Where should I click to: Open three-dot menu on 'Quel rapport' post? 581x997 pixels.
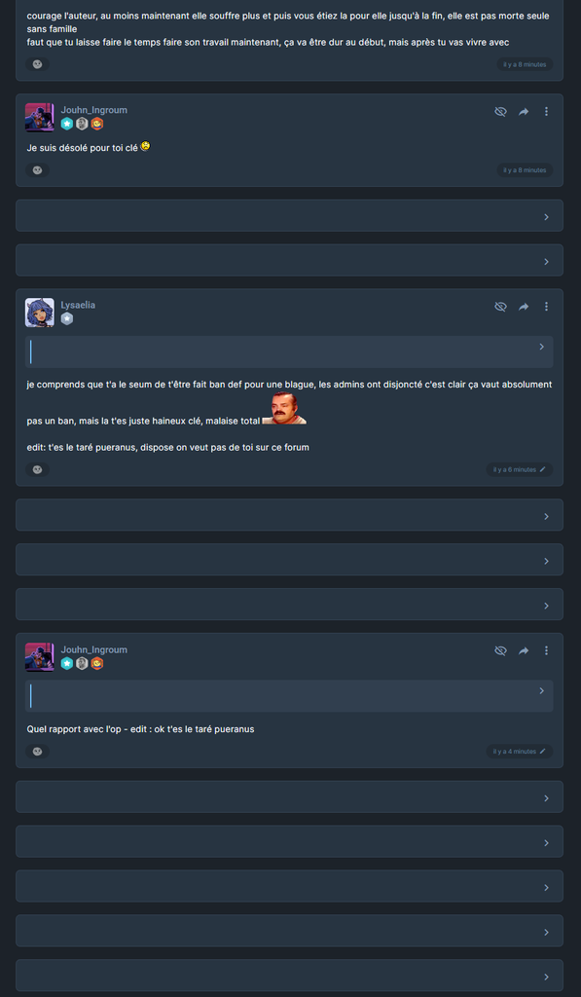(546, 650)
